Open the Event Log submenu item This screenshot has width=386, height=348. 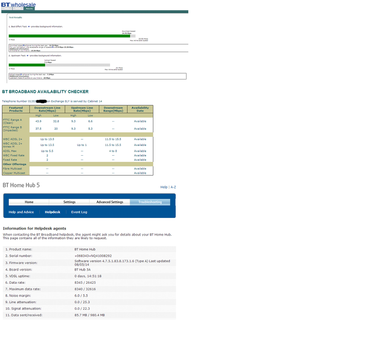[79, 212]
